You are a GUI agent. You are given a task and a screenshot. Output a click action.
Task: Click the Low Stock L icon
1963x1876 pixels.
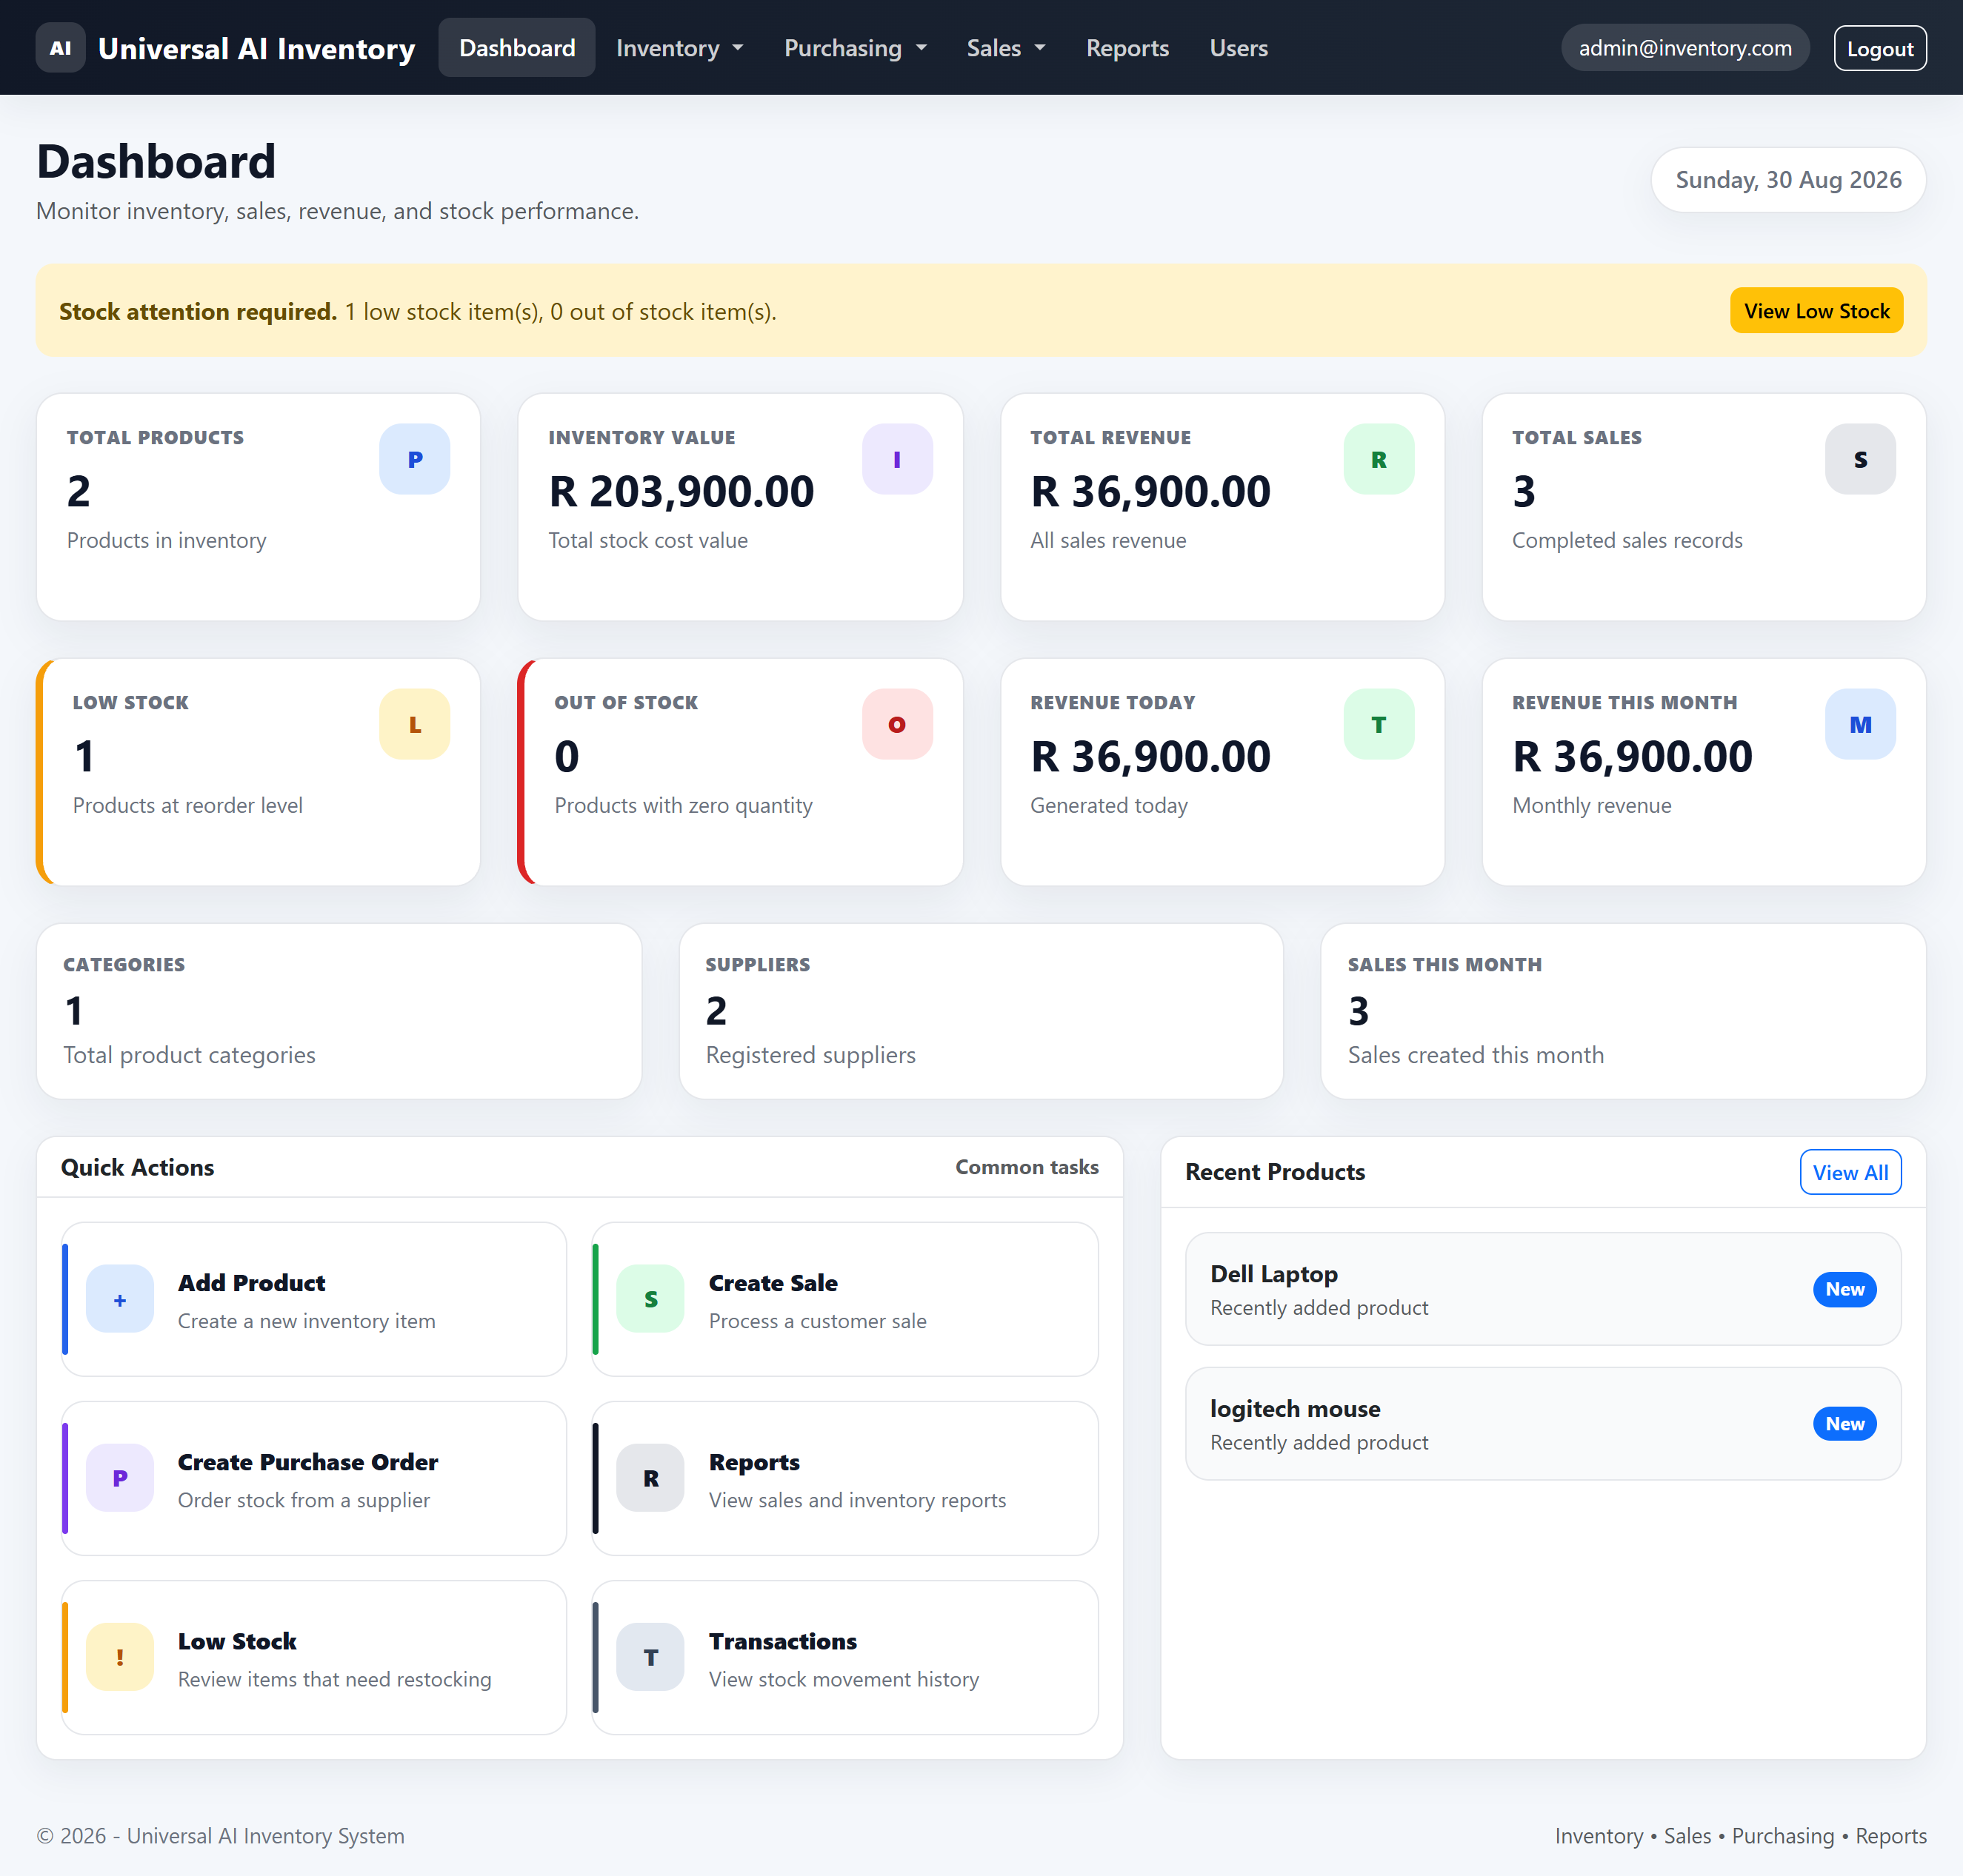tap(414, 724)
